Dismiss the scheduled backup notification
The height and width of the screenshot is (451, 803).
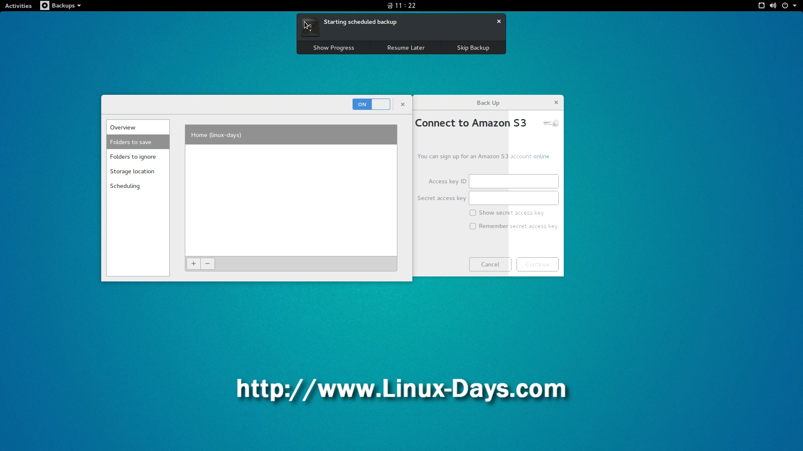[499, 21]
